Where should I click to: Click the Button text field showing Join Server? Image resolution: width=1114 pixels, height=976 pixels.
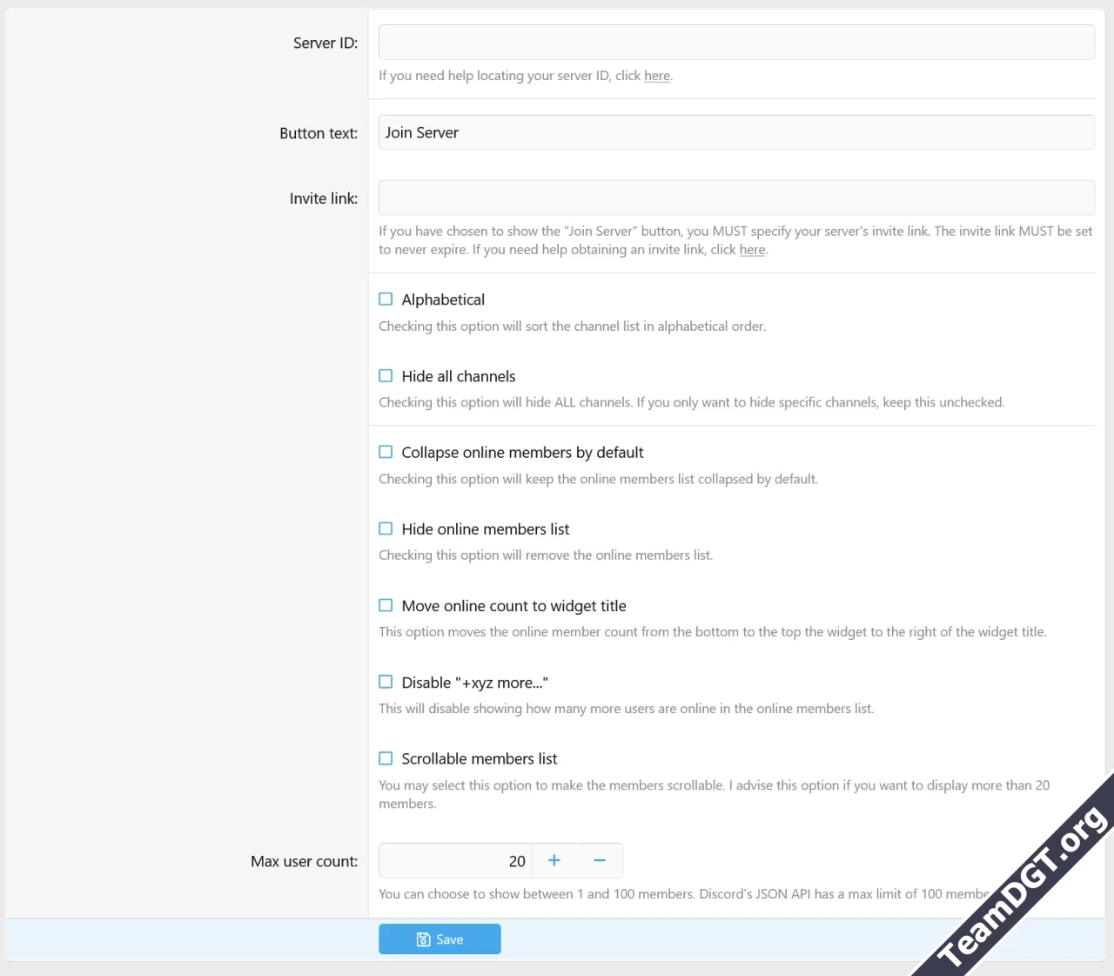[735, 132]
